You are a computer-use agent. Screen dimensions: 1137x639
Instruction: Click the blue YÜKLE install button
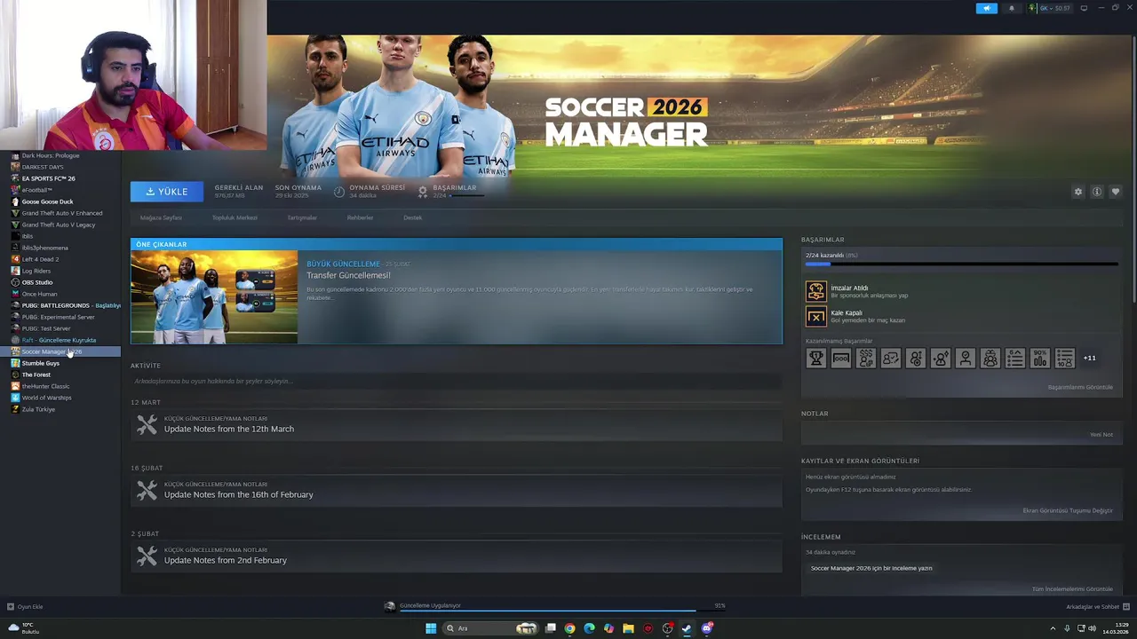167,192
